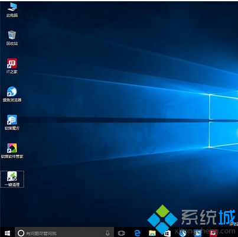Click the Cortana circle icon

[x=21, y=233]
